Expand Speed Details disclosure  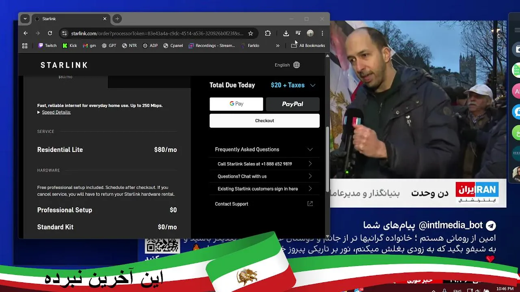[x=54, y=112]
